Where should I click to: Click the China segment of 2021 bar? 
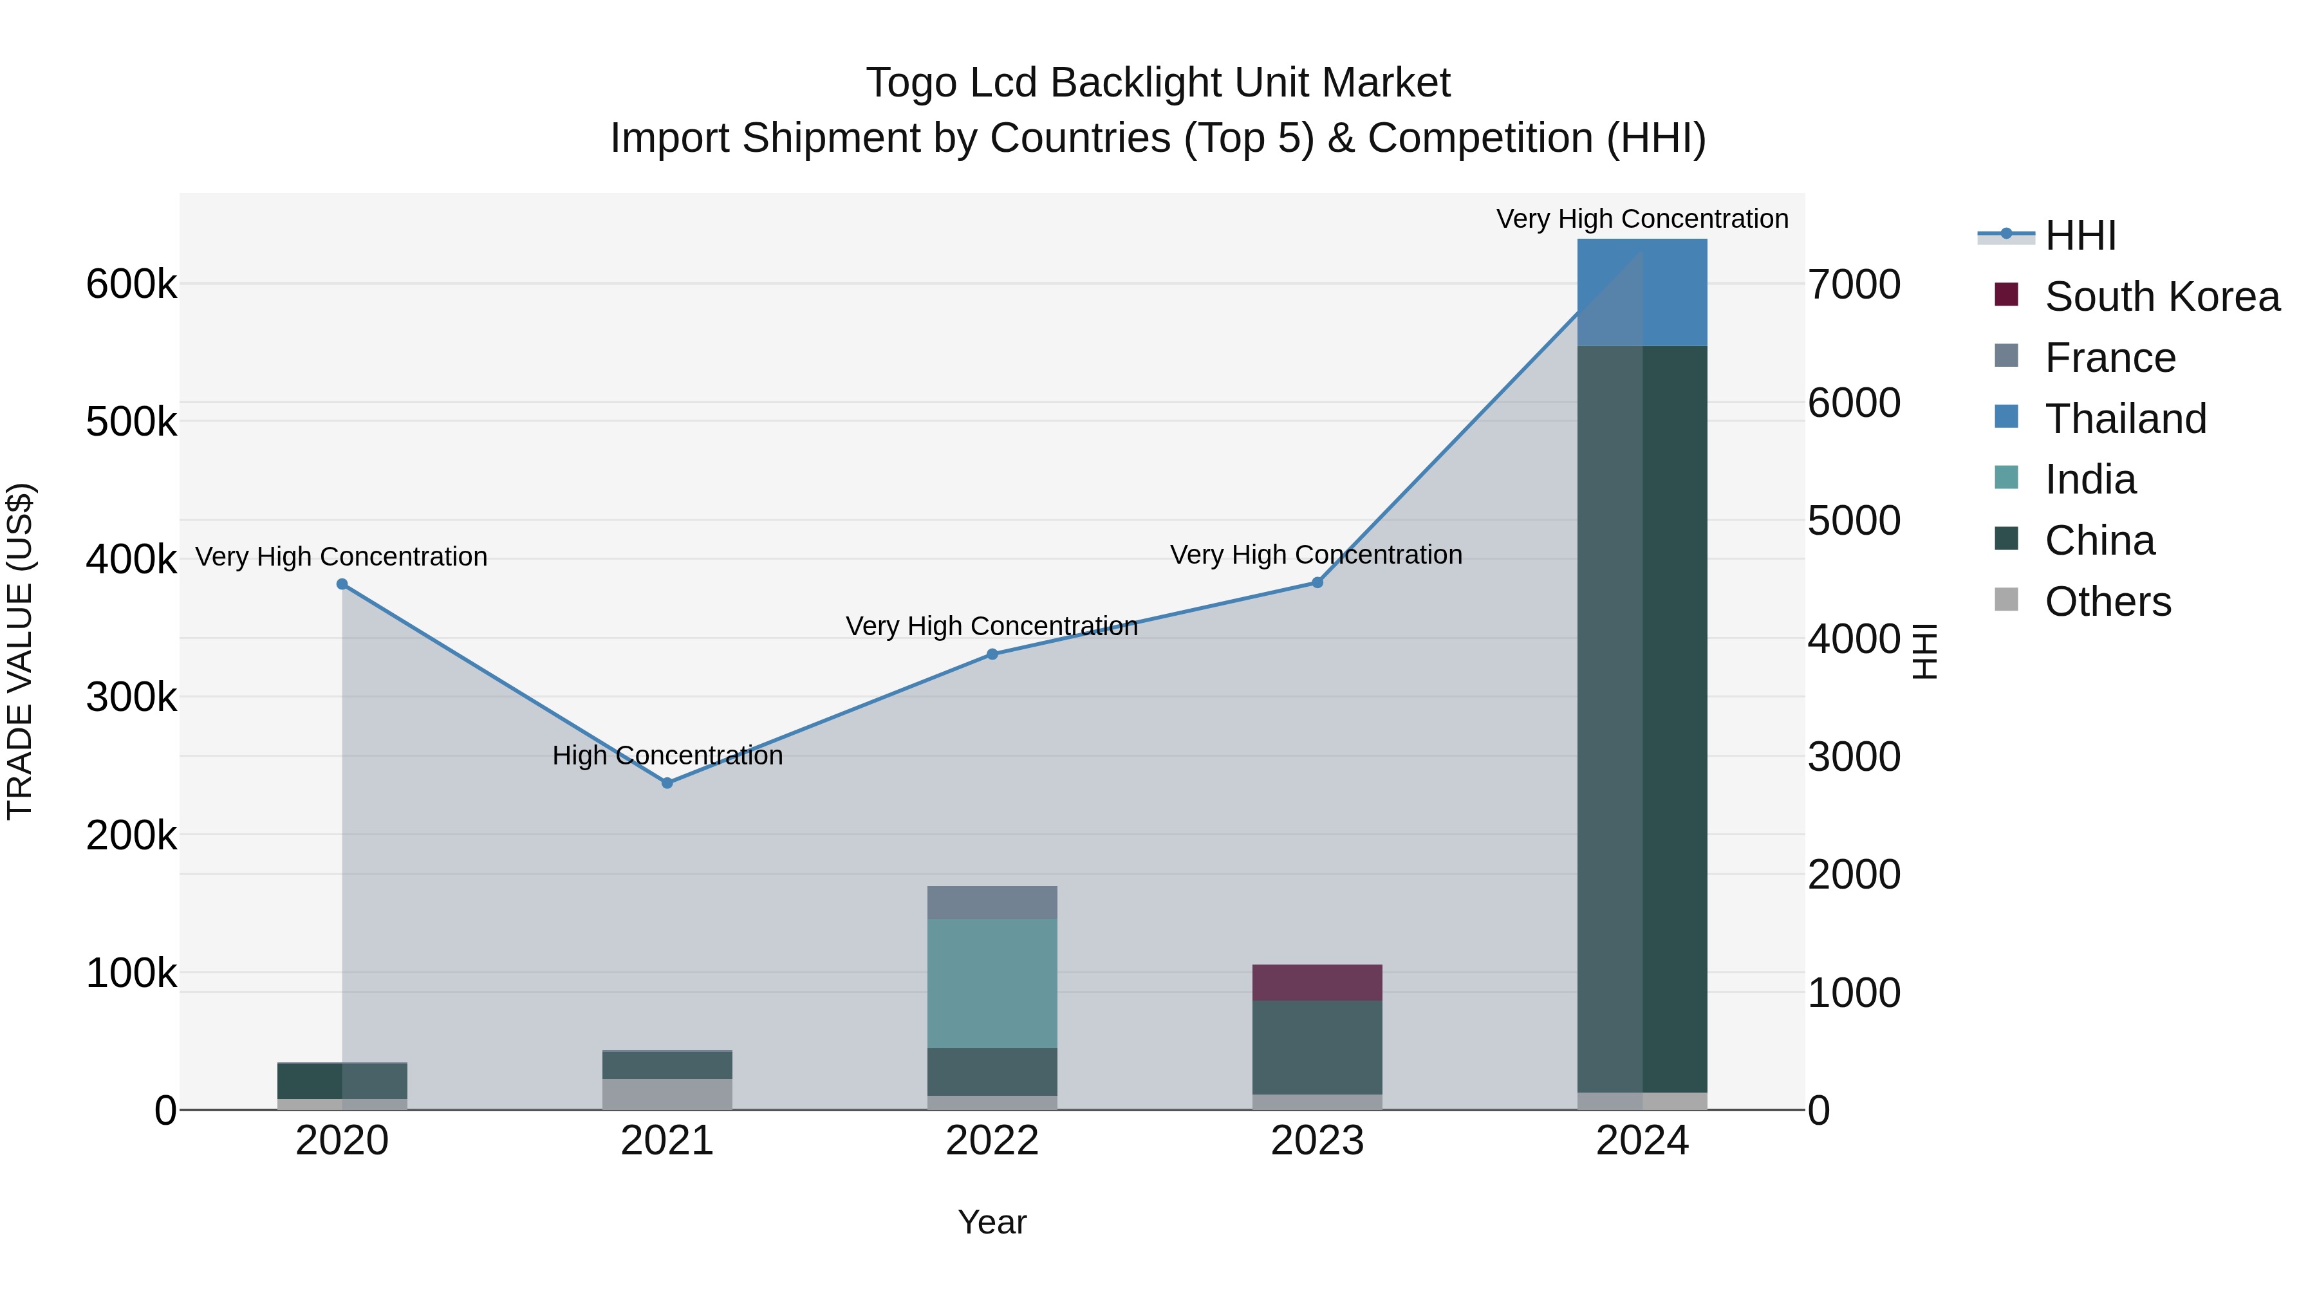[x=667, y=1066]
